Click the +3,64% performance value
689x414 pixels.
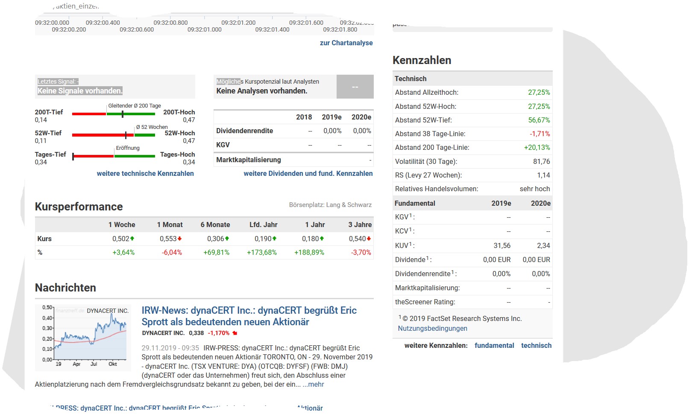[x=123, y=252]
